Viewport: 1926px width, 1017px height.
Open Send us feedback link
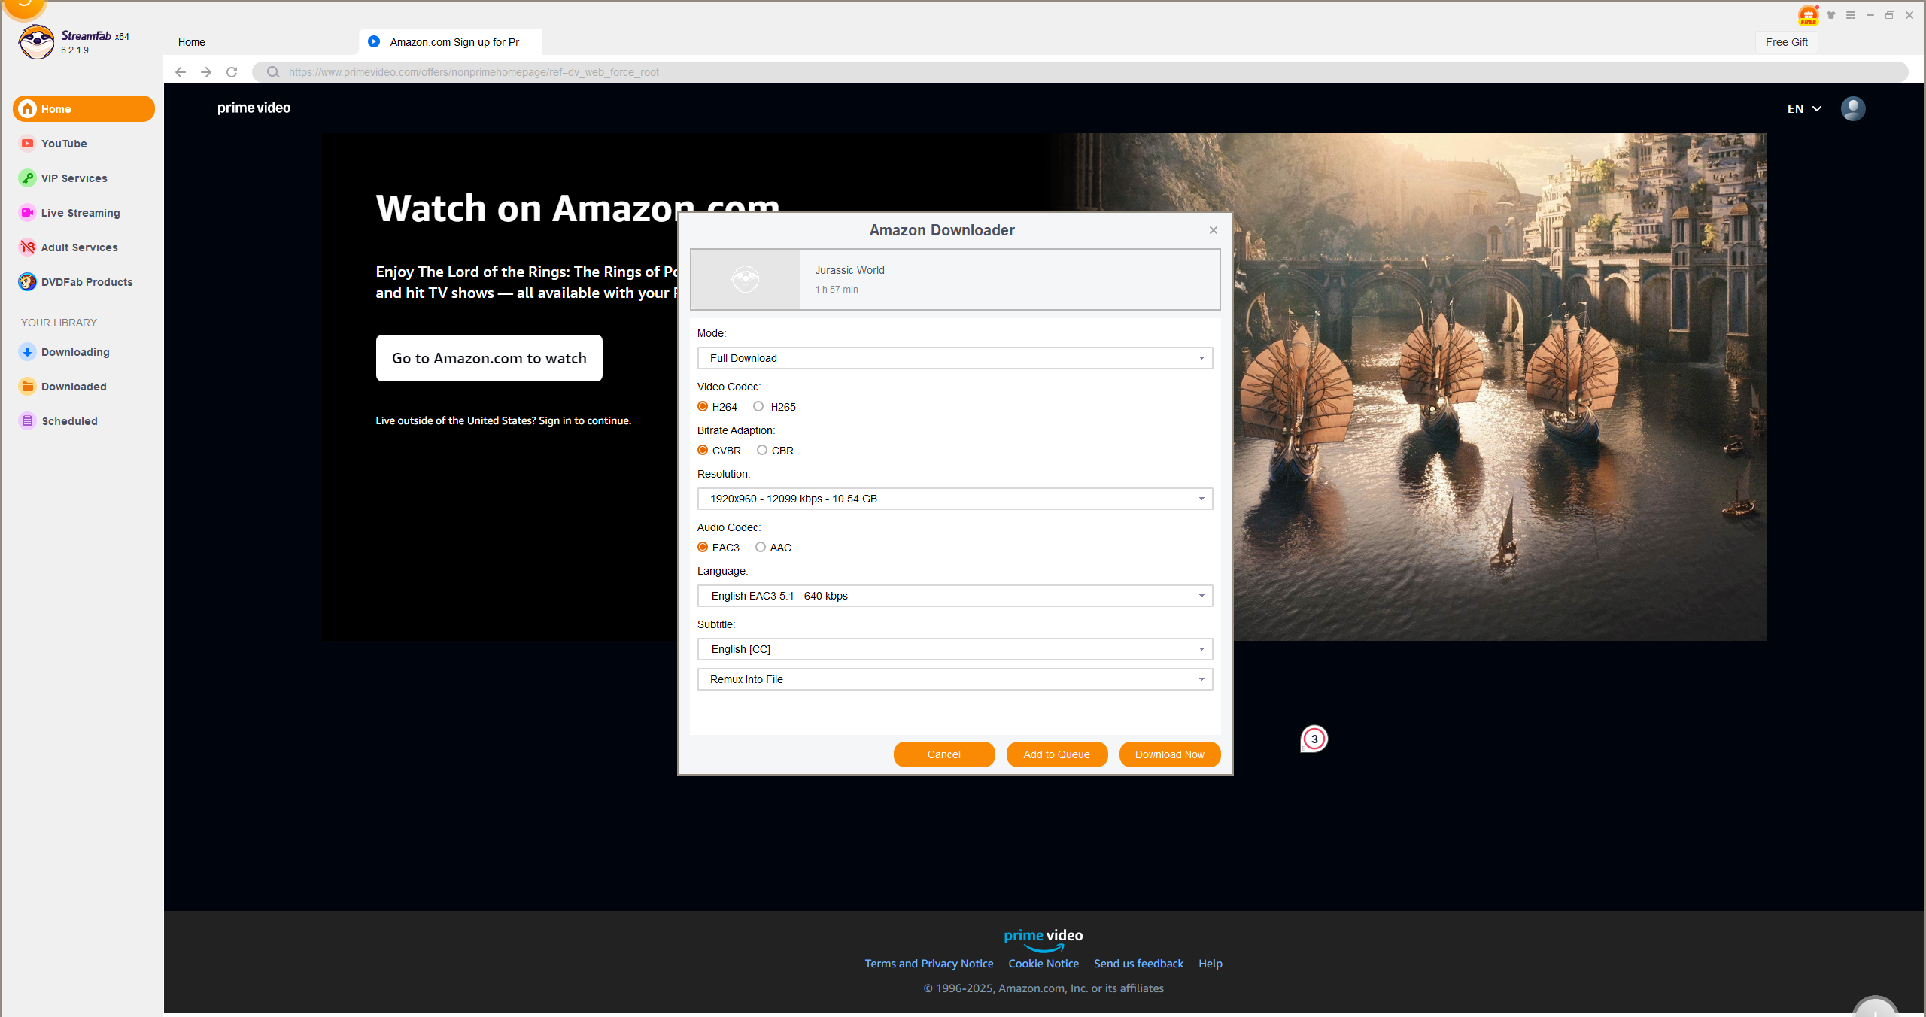pyautogui.click(x=1138, y=964)
